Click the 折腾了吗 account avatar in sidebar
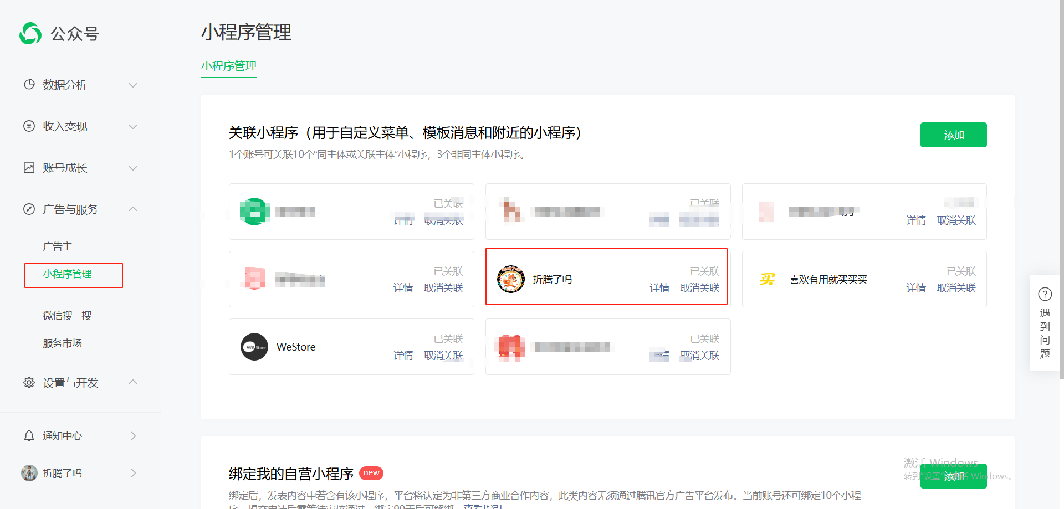Screen dimensions: 1064x509 (29, 472)
